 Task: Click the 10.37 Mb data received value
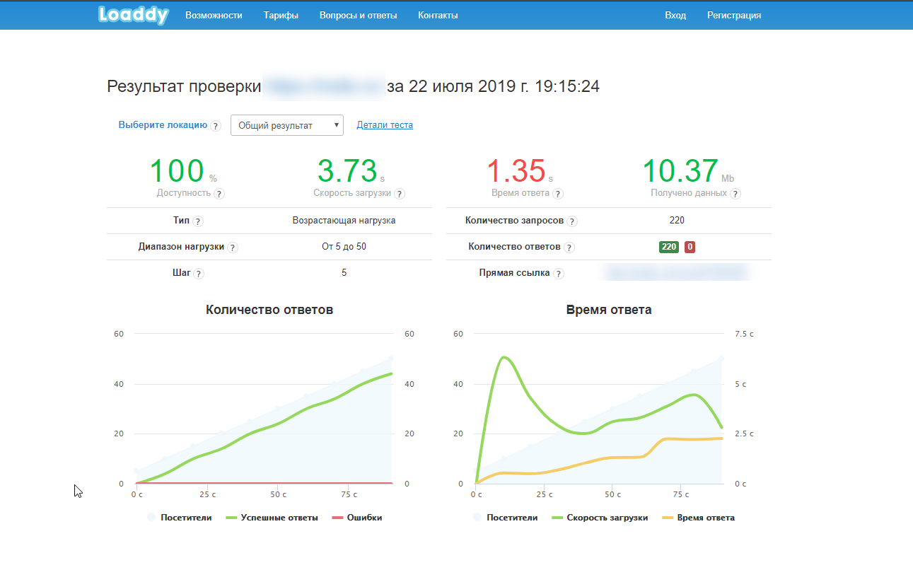coord(688,173)
